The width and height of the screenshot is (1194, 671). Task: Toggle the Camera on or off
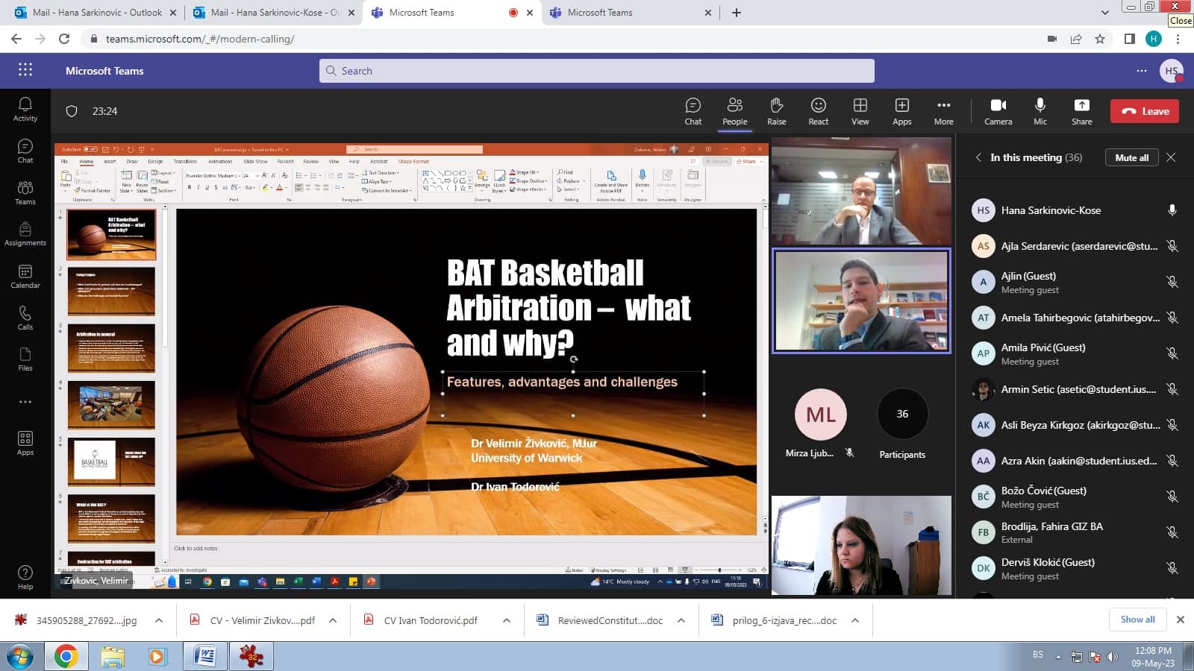click(x=998, y=111)
